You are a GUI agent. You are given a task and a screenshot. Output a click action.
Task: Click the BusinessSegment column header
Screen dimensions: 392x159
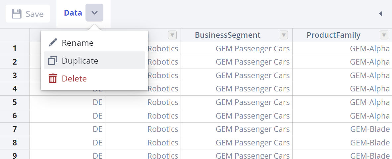coord(228,35)
